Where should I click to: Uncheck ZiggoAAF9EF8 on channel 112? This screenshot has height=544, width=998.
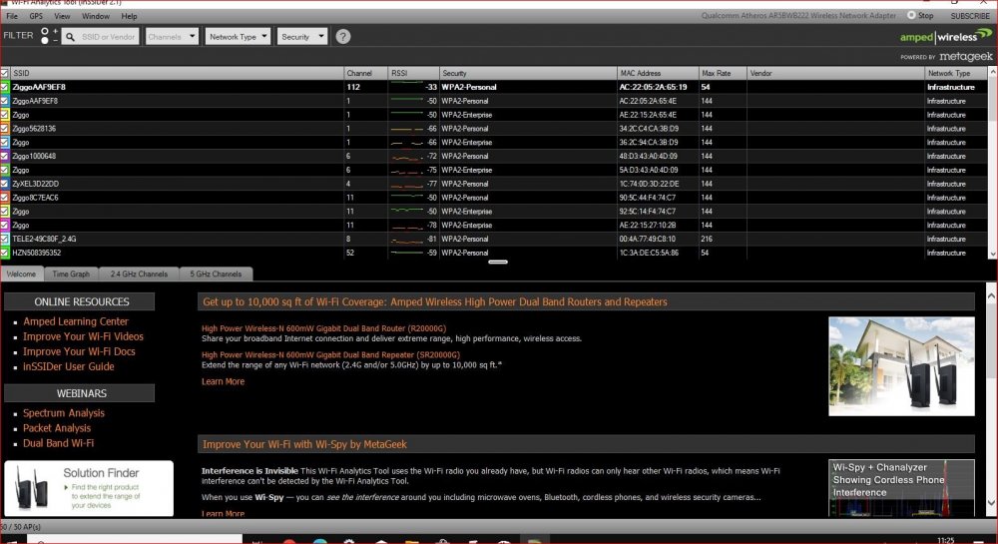coord(4,87)
